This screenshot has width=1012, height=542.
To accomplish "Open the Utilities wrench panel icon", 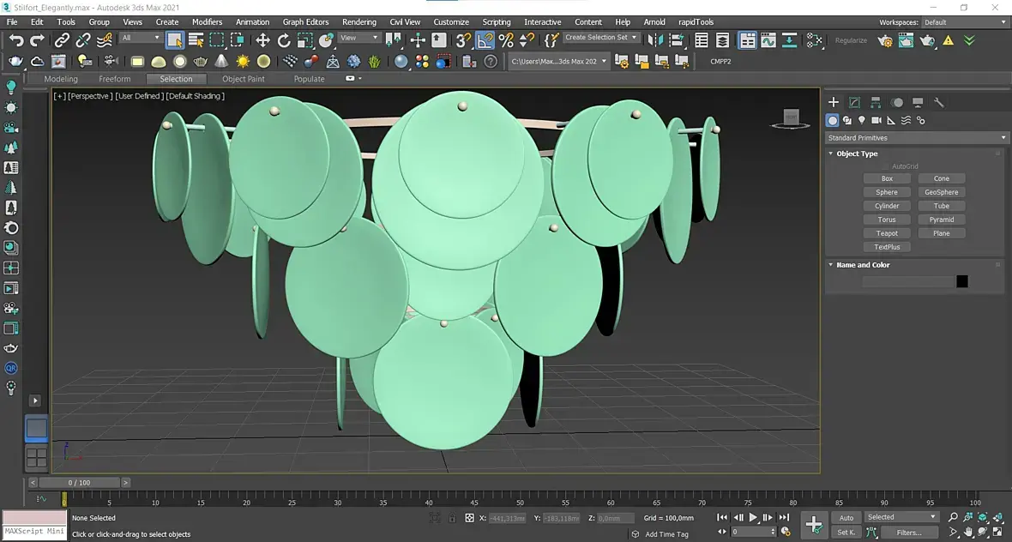I will pyautogui.click(x=938, y=102).
